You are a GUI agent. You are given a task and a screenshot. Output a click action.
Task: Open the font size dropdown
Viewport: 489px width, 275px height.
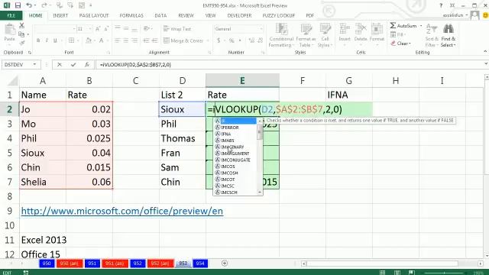pyautogui.click(x=90, y=29)
